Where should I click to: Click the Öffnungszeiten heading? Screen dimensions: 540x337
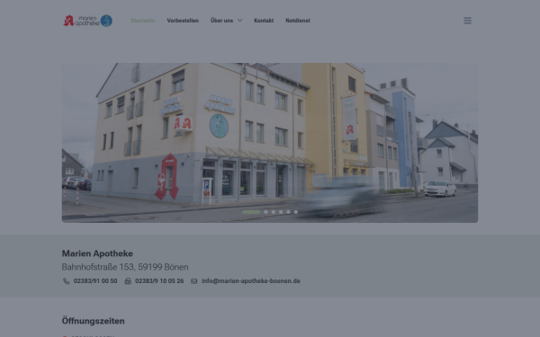(x=93, y=321)
